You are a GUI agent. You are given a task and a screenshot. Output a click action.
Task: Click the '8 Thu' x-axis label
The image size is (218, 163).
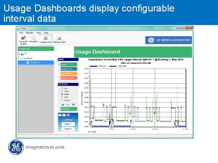tap(111, 129)
